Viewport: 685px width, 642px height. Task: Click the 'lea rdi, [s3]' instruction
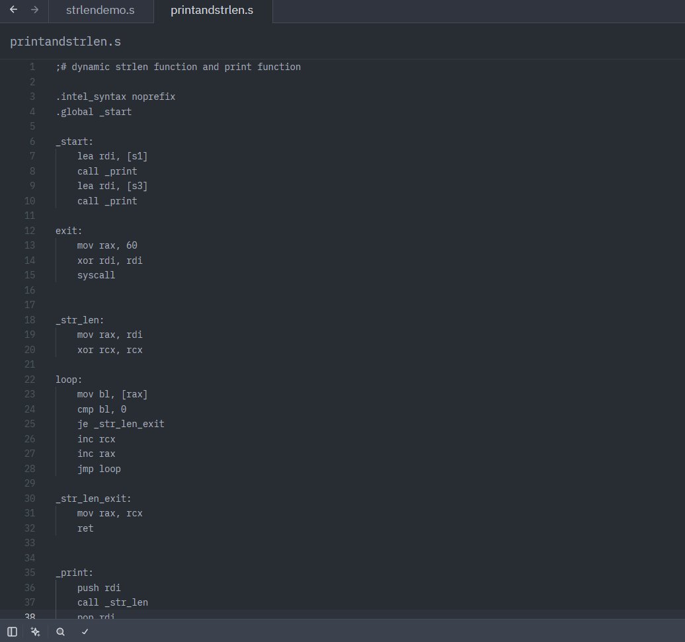tap(112, 186)
